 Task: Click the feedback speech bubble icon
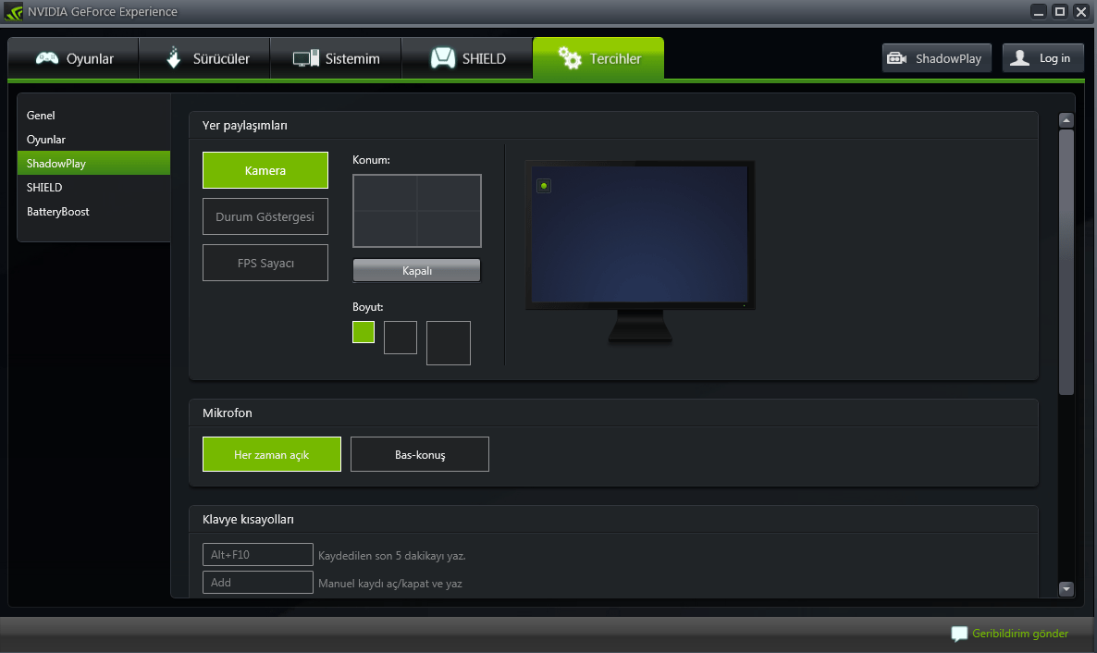959,635
